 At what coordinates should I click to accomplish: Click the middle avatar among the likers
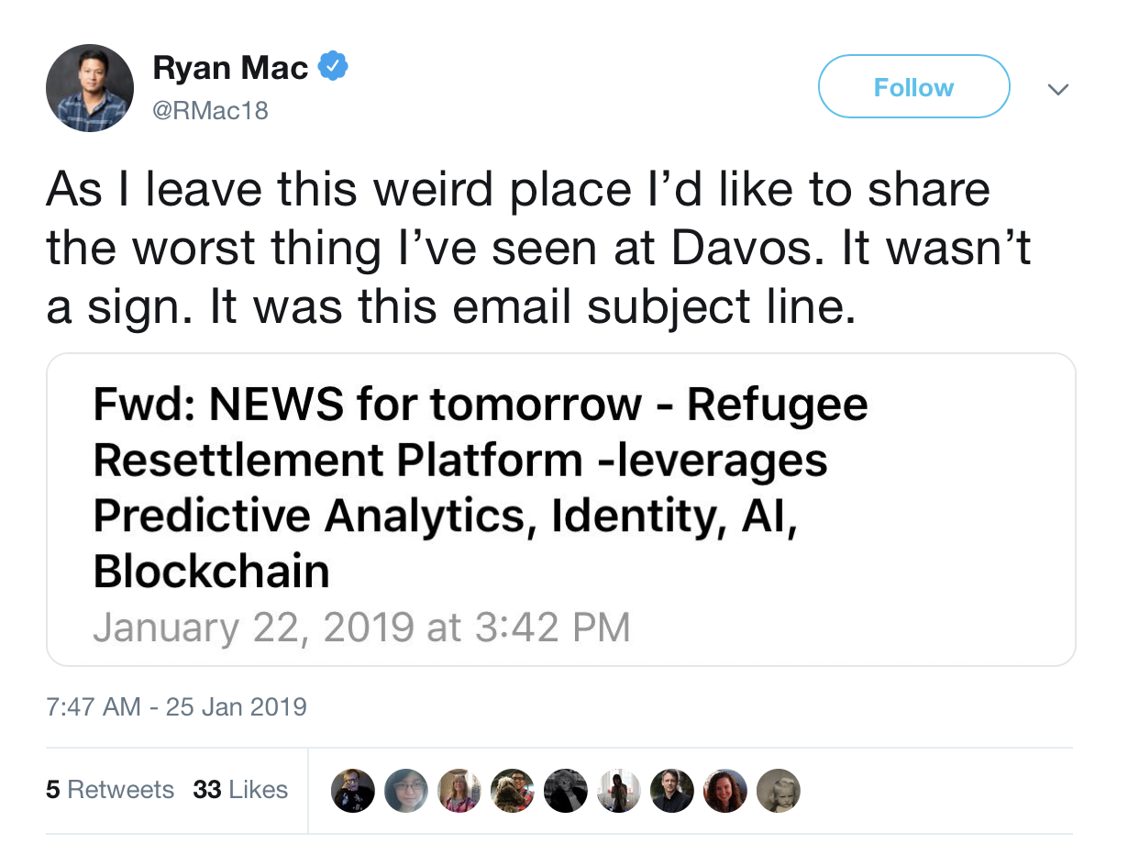coord(566,790)
